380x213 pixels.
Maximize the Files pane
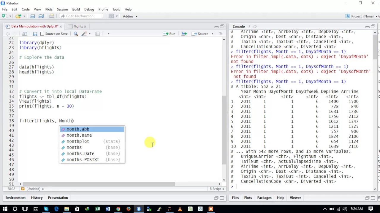tap(373, 198)
